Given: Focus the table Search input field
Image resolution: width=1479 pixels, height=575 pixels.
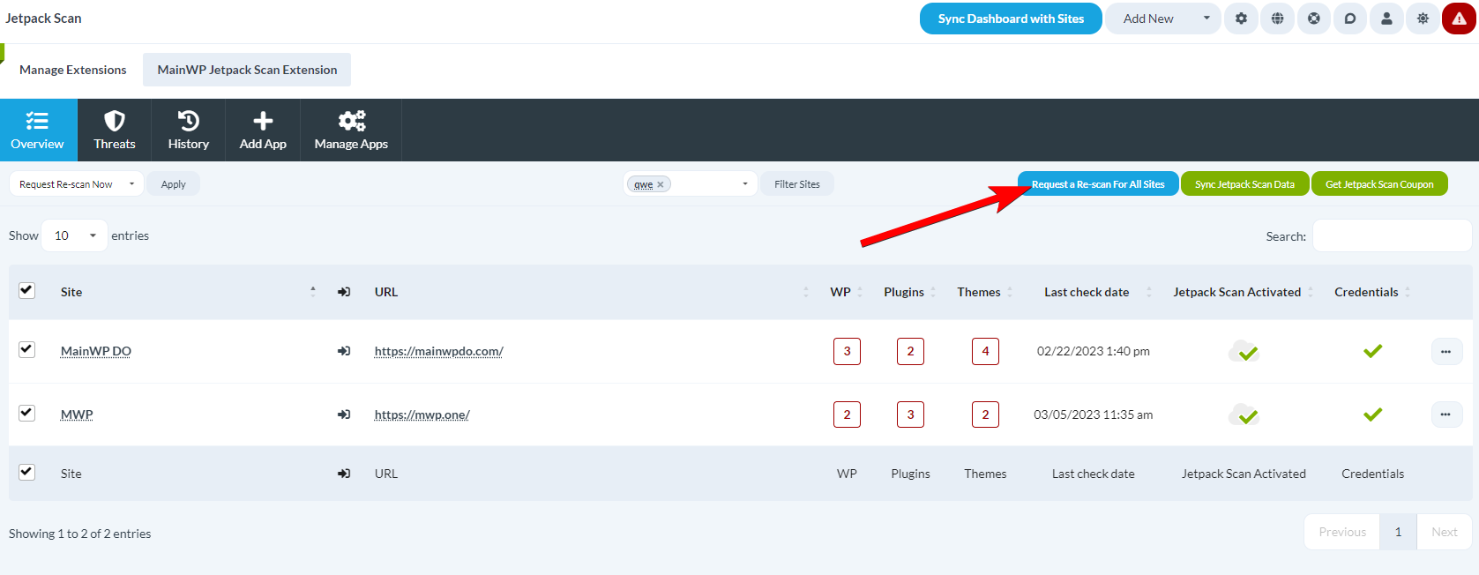Looking at the screenshot, I should coord(1392,236).
